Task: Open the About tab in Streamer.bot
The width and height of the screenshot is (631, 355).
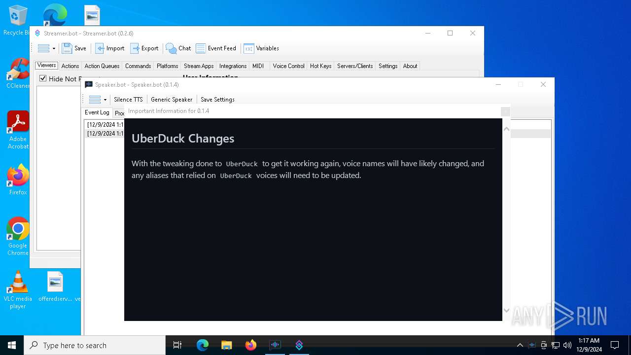Action: click(410, 66)
